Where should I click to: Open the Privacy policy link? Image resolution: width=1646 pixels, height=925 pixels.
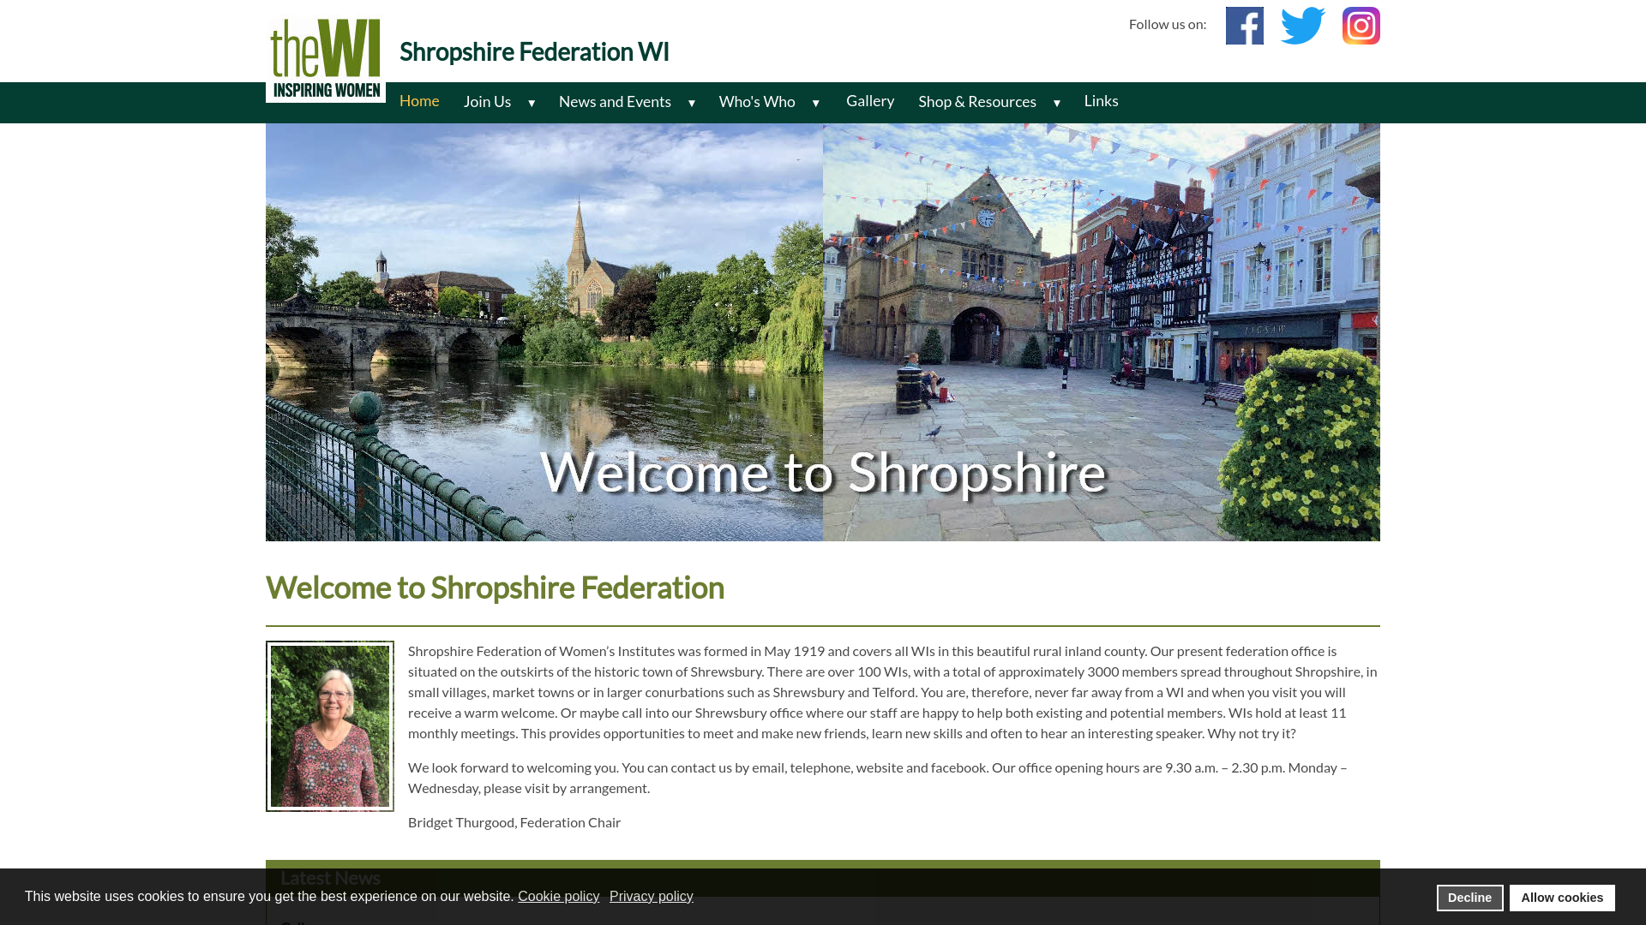(x=652, y=897)
